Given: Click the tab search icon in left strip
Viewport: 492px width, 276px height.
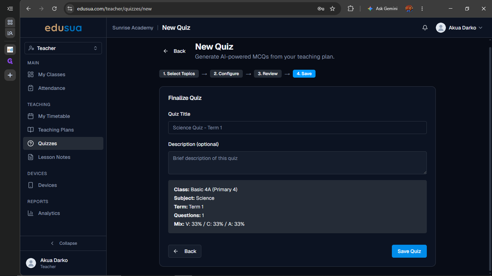Looking at the screenshot, I should click(x=10, y=33).
